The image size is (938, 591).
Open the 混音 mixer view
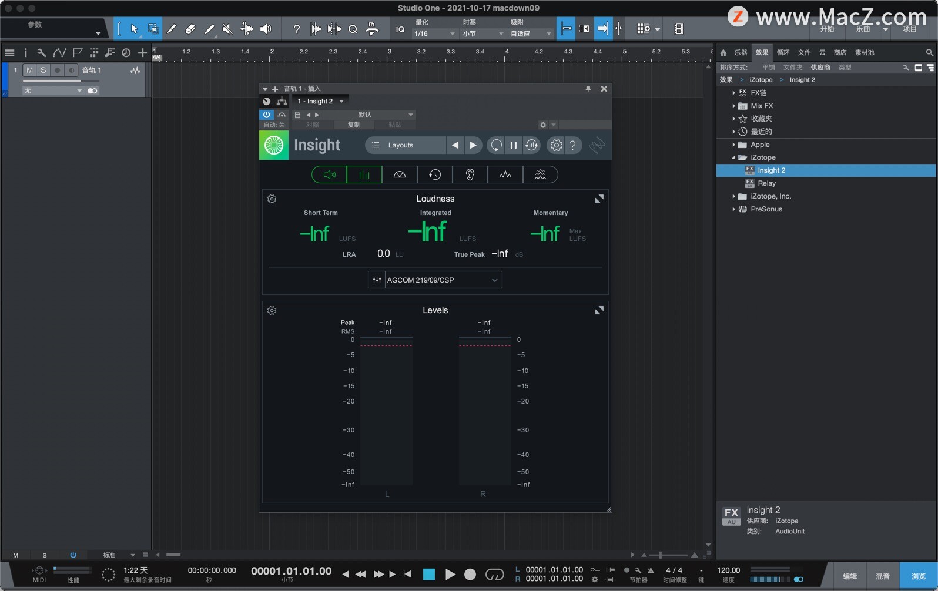(x=883, y=576)
